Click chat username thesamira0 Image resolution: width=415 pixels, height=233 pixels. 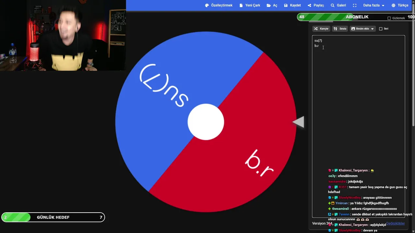[x=340, y=209]
